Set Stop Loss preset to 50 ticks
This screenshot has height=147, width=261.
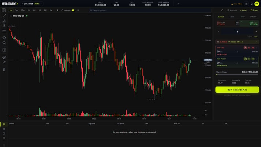click(249, 48)
